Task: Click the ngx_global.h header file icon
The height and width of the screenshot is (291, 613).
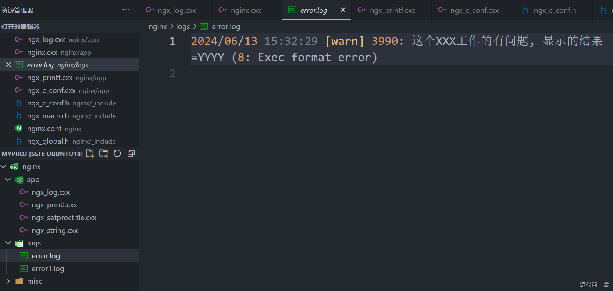Action: tap(19, 141)
